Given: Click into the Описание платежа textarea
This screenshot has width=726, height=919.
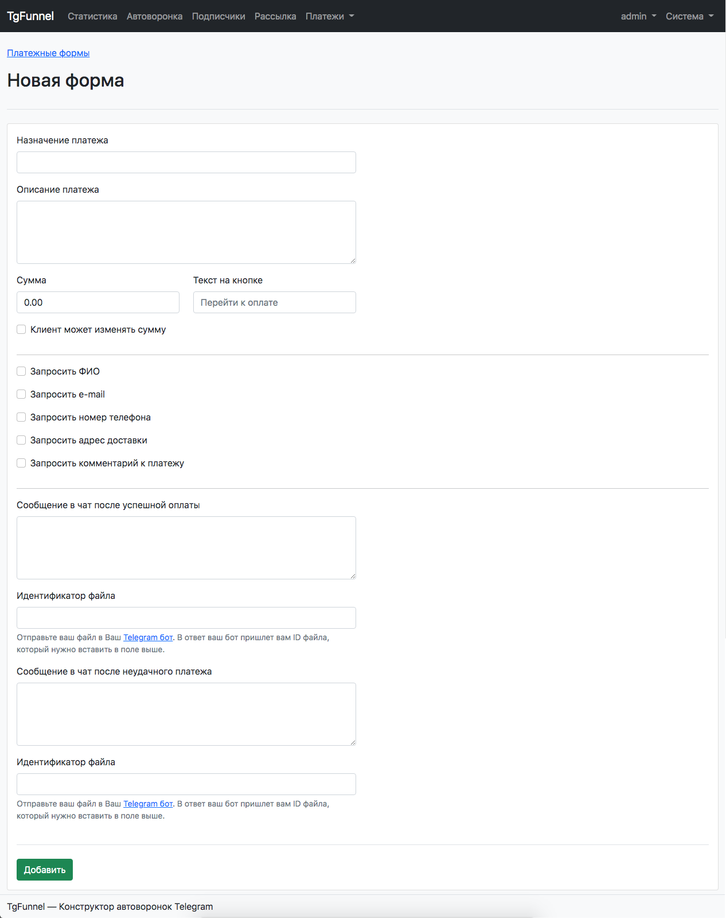Looking at the screenshot, I should coord(186,232).
